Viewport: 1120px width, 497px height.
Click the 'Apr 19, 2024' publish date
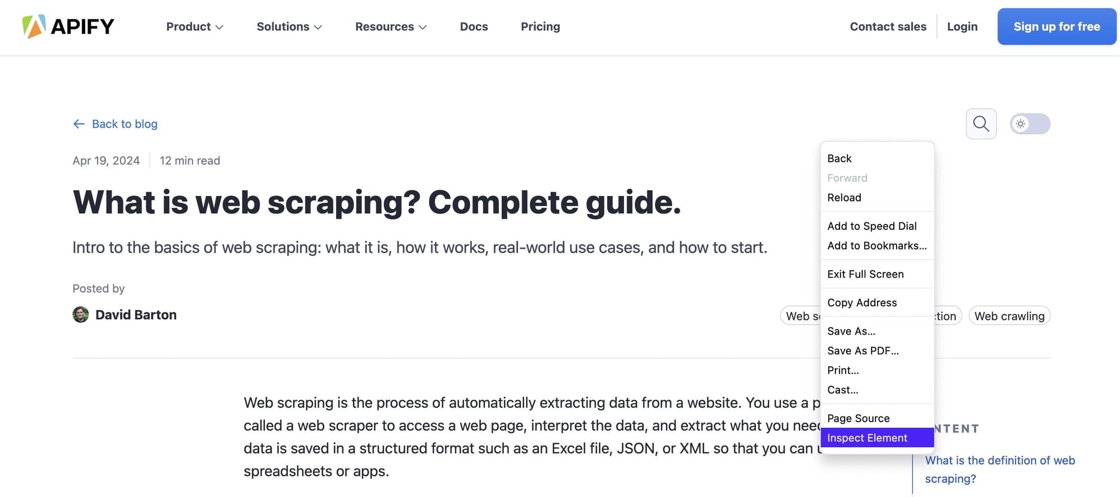click(106, 161)
